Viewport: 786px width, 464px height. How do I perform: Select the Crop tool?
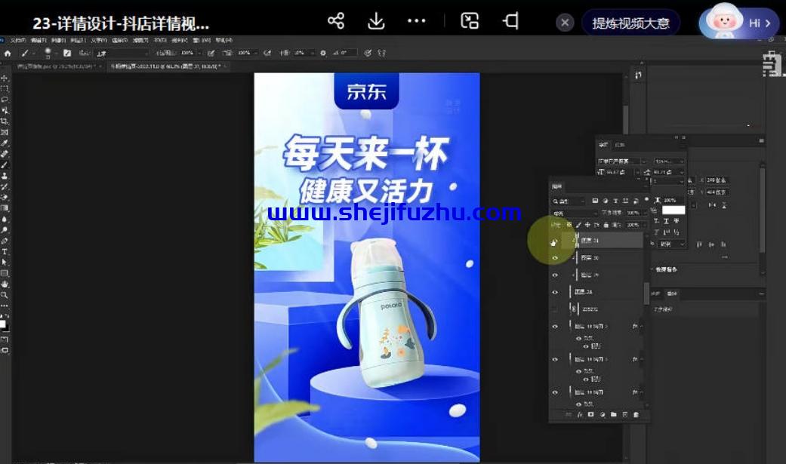tap(5, 121)
